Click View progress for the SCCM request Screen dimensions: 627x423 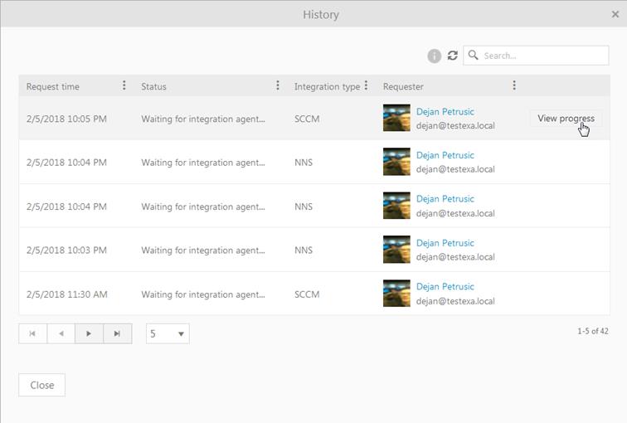tap(565, 118)
